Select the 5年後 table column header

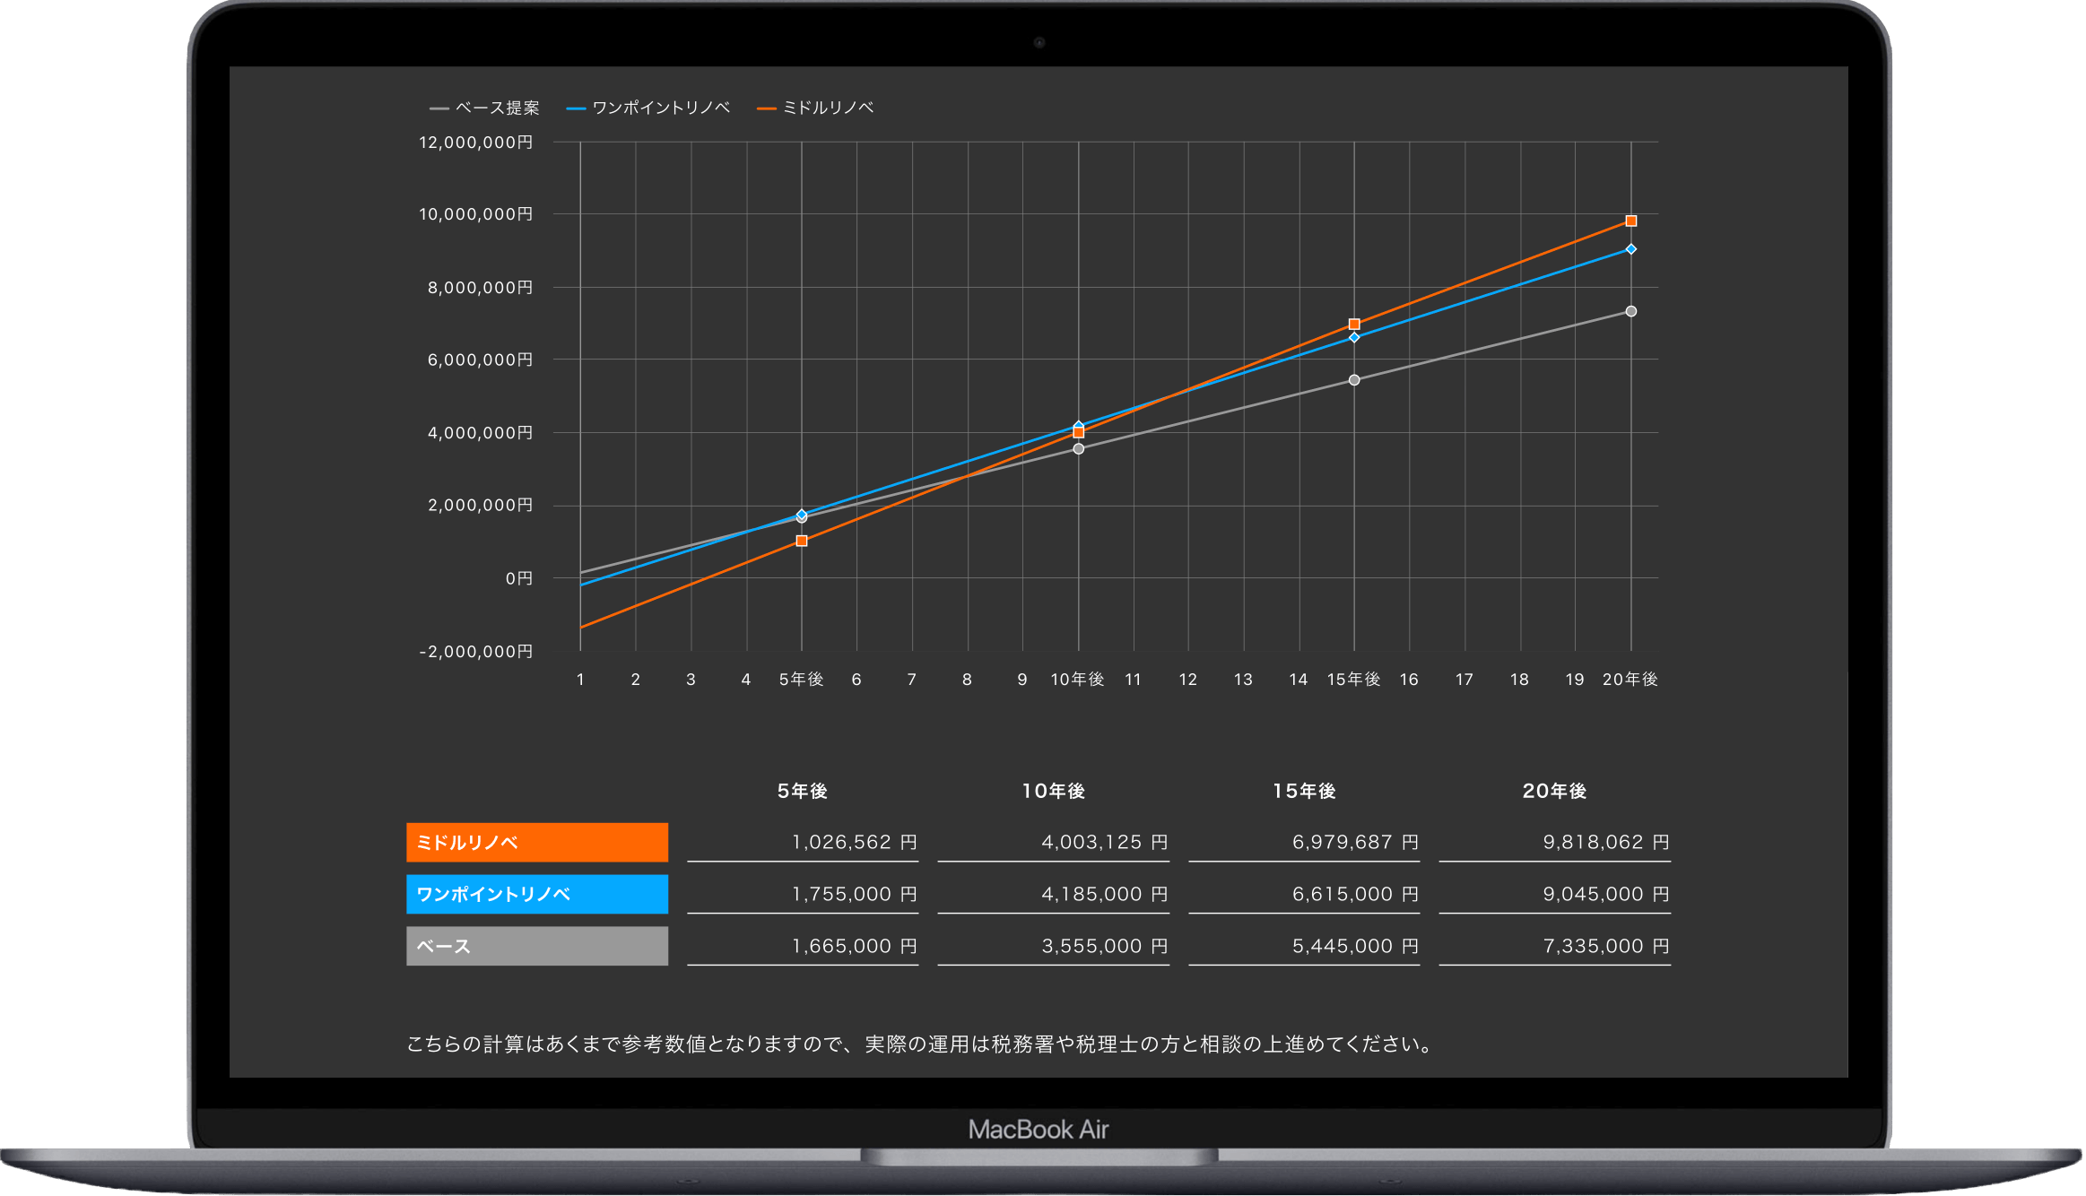(802, 791)
